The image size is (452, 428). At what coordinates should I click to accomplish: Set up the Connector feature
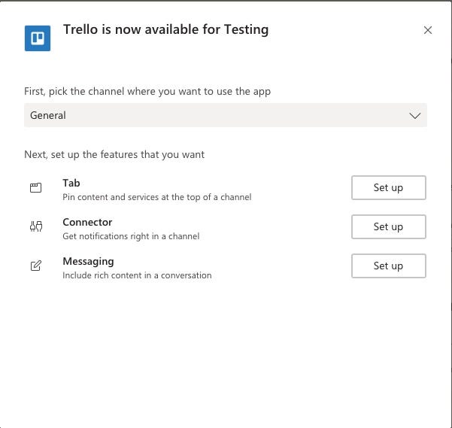[x=388, y=226]
